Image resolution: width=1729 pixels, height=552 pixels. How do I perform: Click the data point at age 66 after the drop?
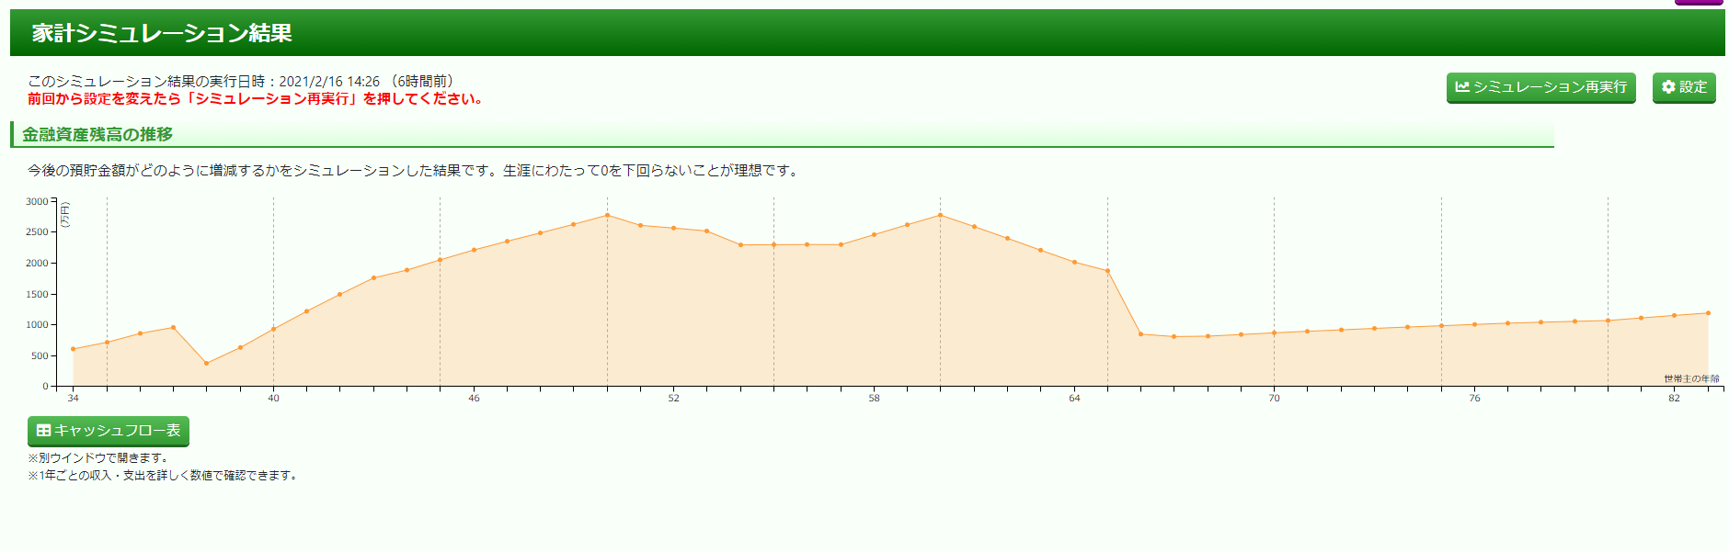coord(1140,334)
